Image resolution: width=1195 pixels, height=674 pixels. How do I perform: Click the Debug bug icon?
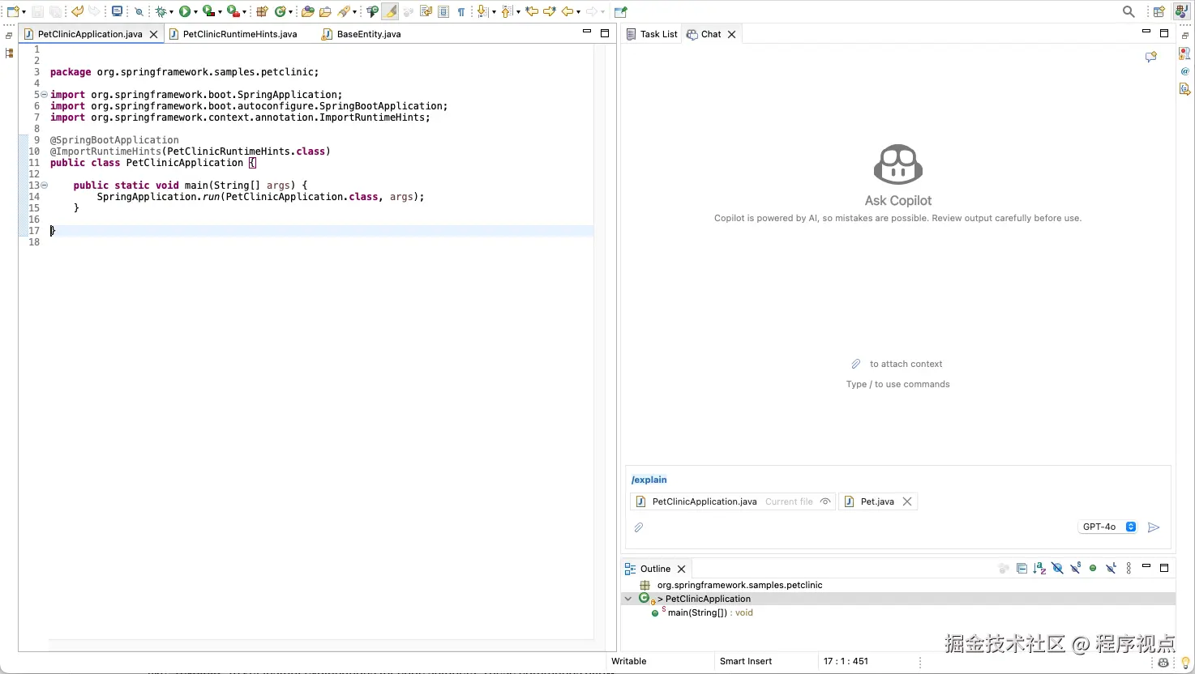(161, 11)
